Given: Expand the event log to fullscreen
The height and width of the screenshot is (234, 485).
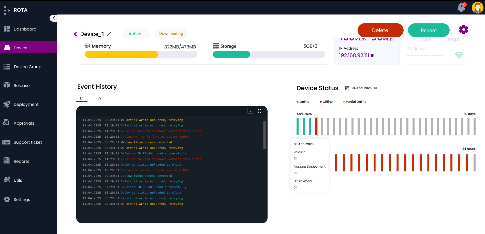Looking at the screenshot, I should coord(259,111).
